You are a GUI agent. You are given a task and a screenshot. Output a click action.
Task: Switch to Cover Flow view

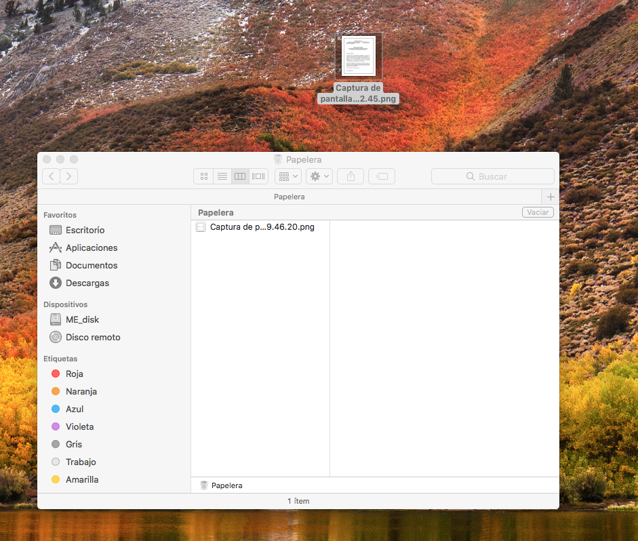[x=258, y=176]
